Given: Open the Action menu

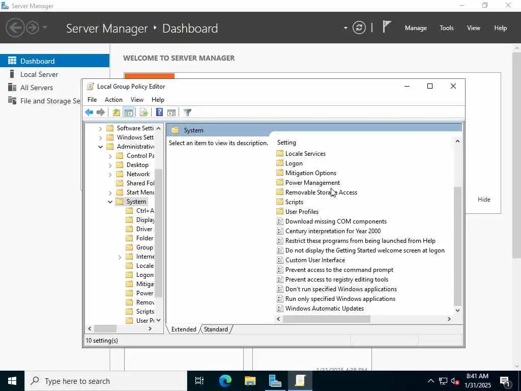Looking at the screenshot, I should point(113,100).
